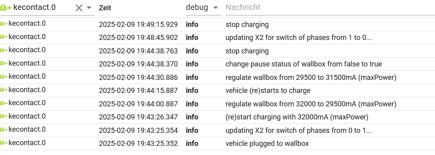Click the Zeit column header

click(105, 8)
